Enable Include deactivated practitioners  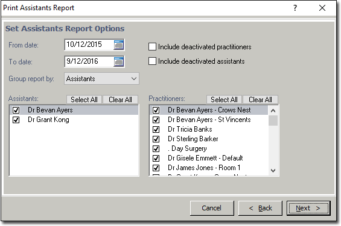click(x=152, y=47)
